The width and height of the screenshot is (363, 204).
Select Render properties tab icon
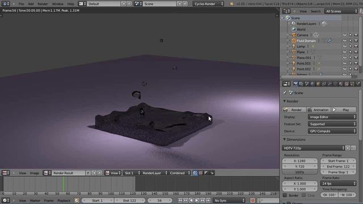[x=296, y=84]
